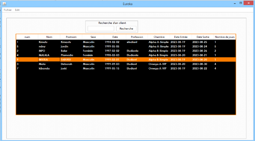Screen dimensions: 255x141
Task: Focus the client search text field
Action: 101,29
